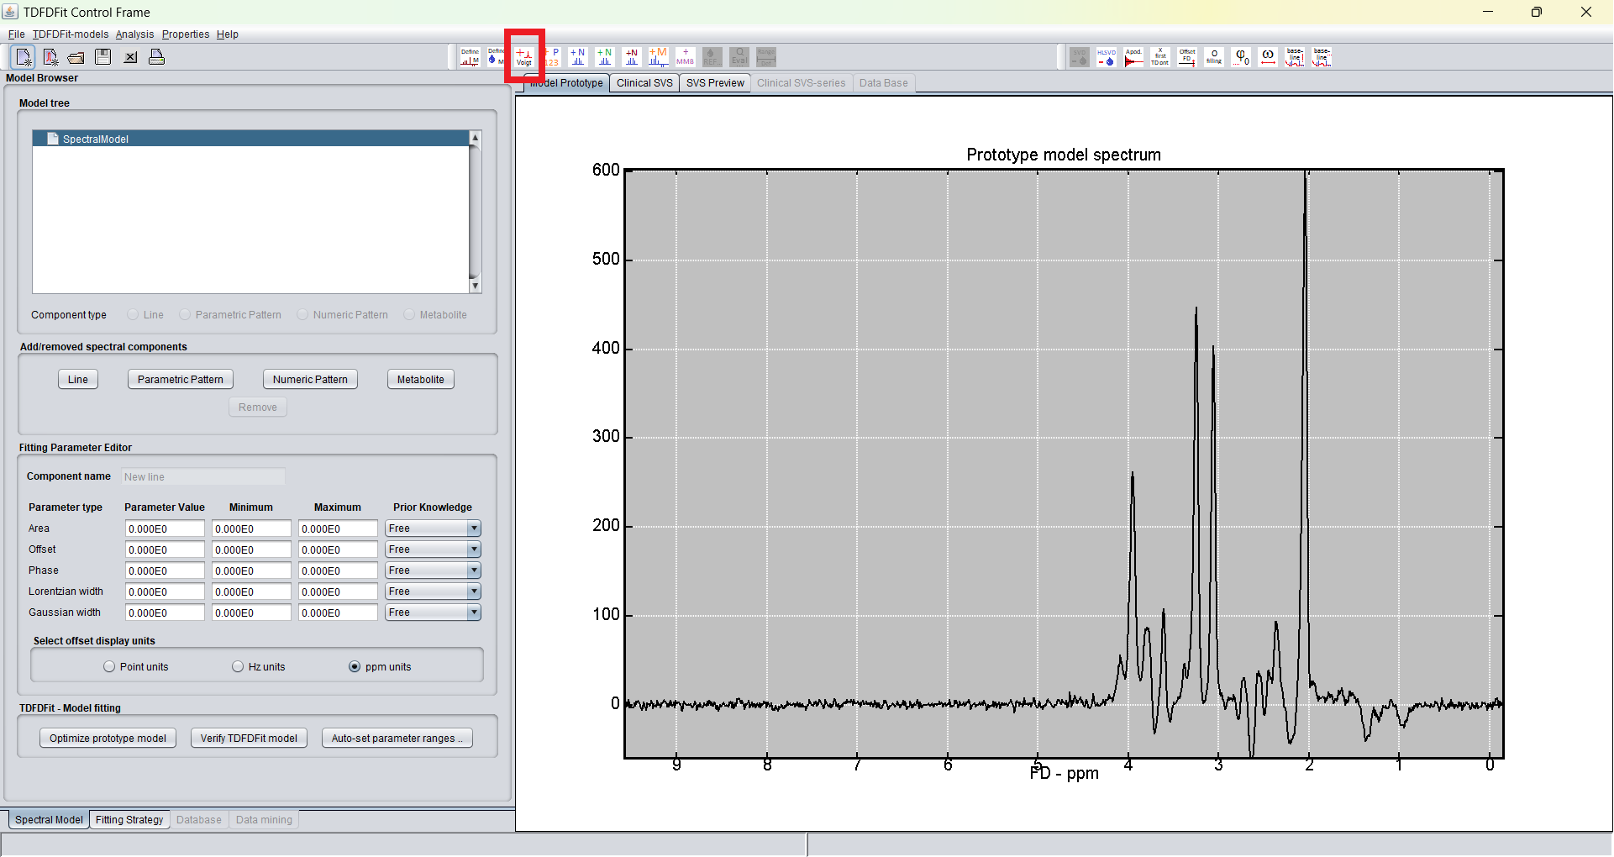Select Metabolite component type radio

coord(409,315)
